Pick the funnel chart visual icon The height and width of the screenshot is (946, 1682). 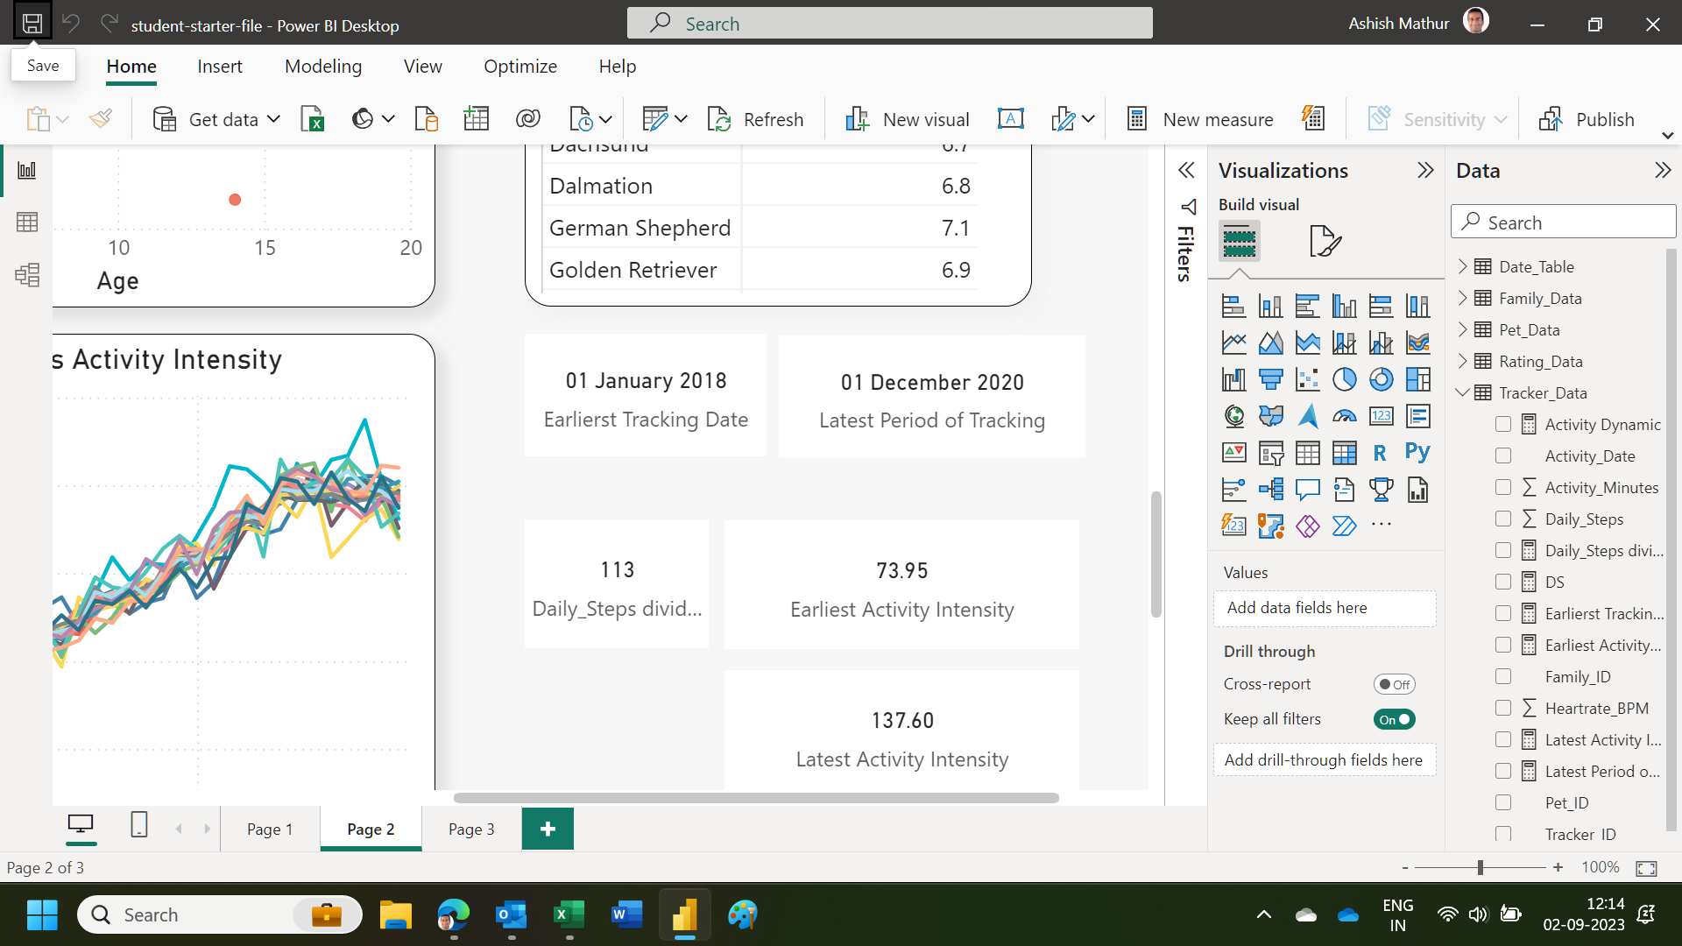pyautogui.click(x=1270, y=379)
